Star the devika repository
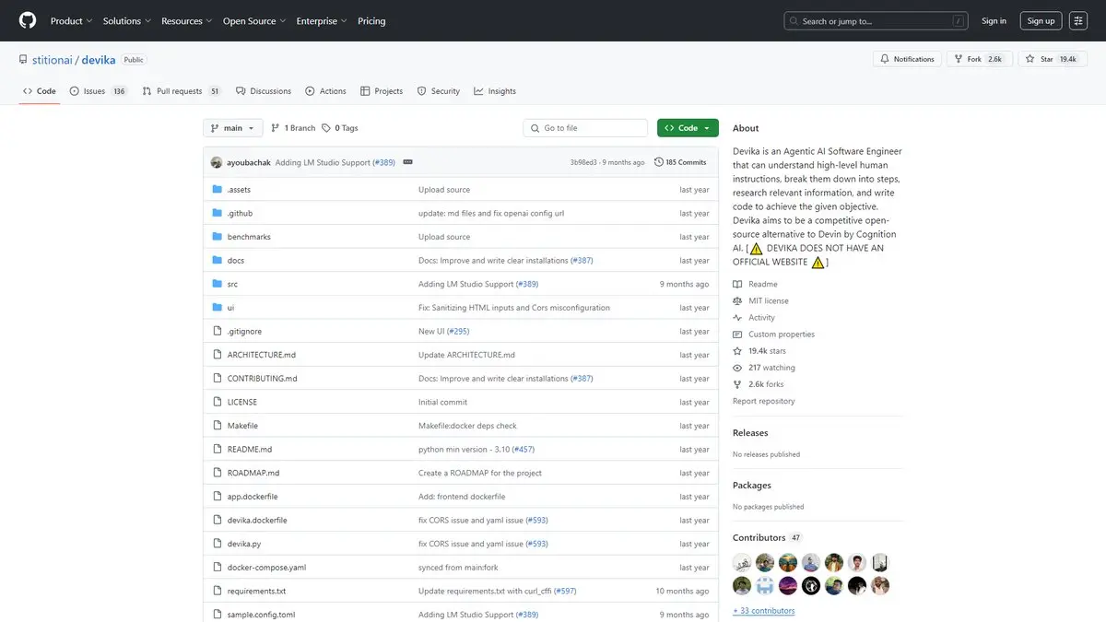The height and width of the screenshot is (622, 1106). pyautogui.click(x=1053, y=59)
